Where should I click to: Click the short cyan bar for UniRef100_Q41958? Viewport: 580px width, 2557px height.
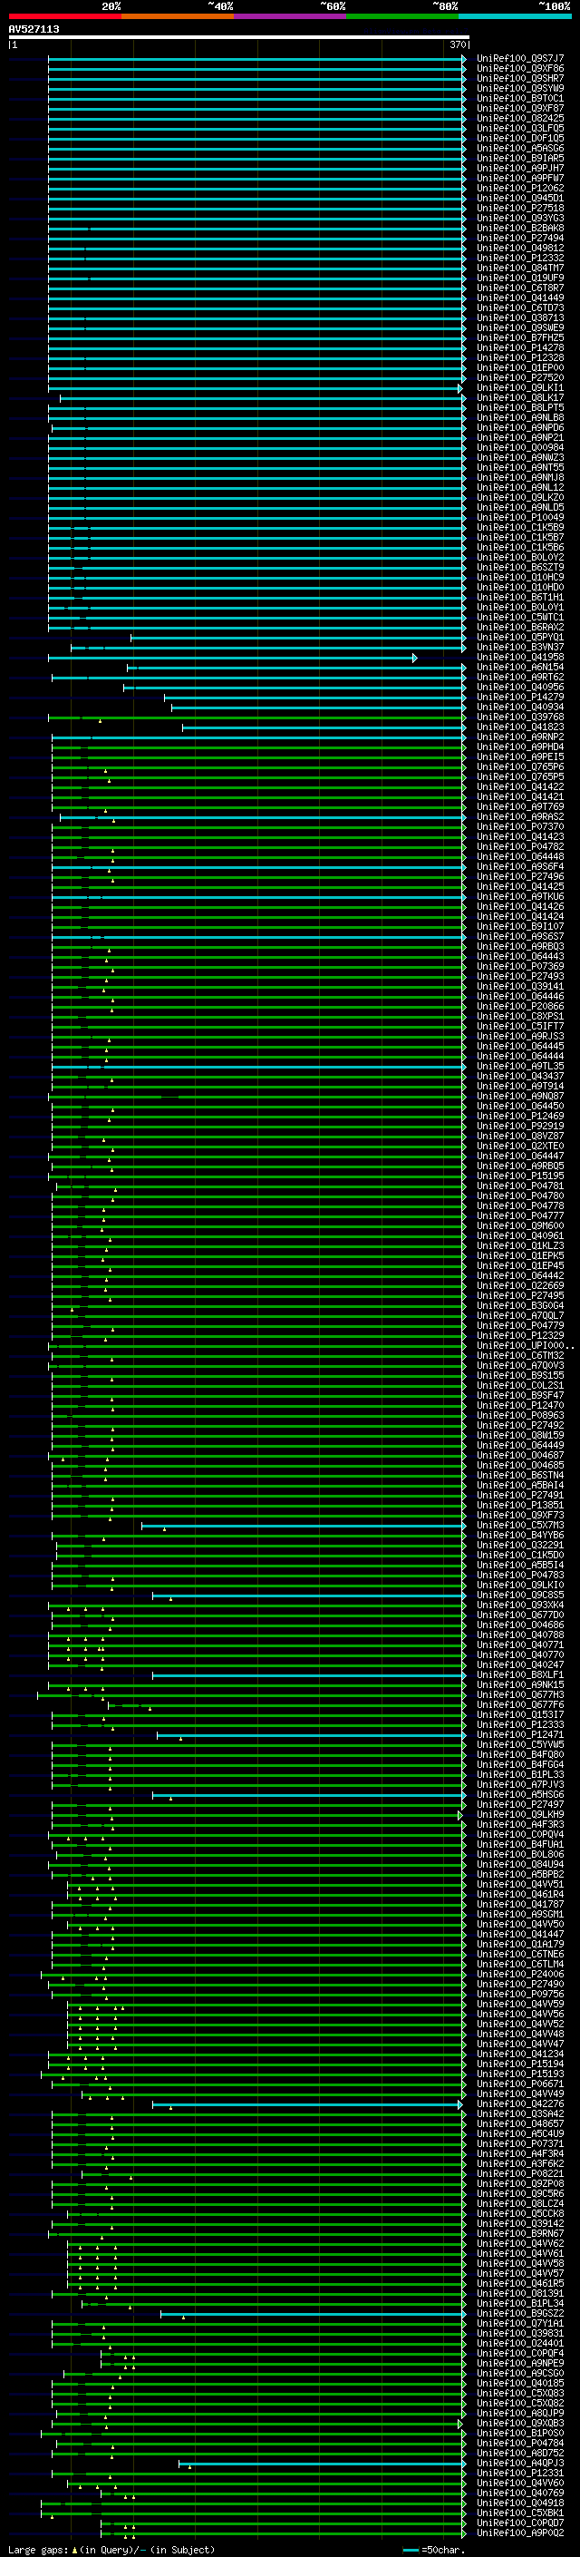233,659
